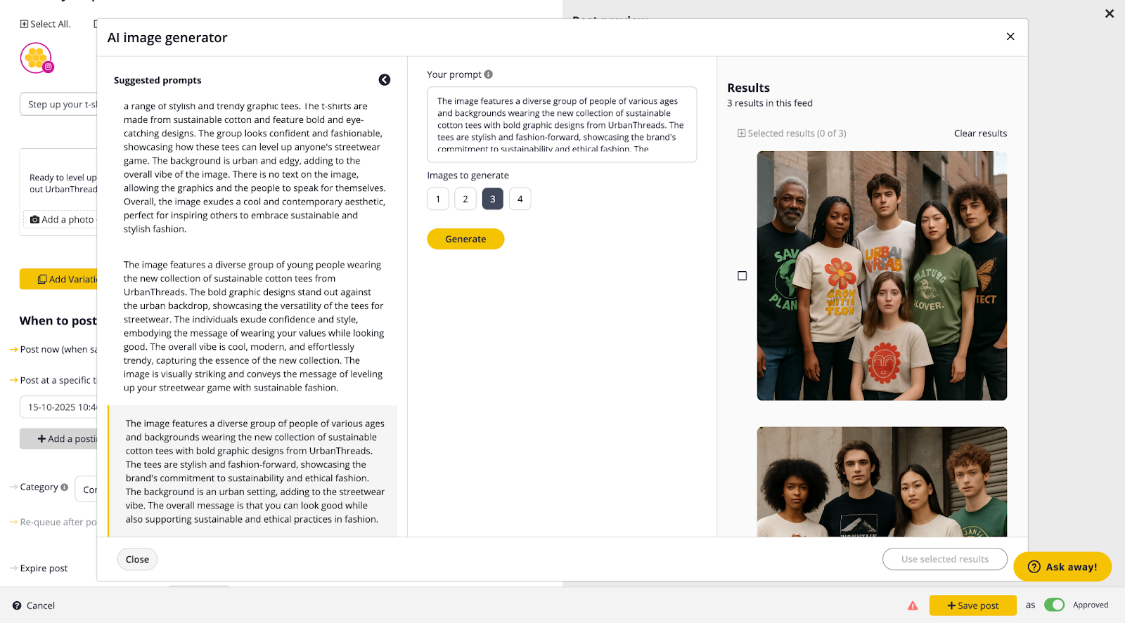Select the Post at a specific time option
The height and width of the screenshot is (623, 1125).
(53, 380)
